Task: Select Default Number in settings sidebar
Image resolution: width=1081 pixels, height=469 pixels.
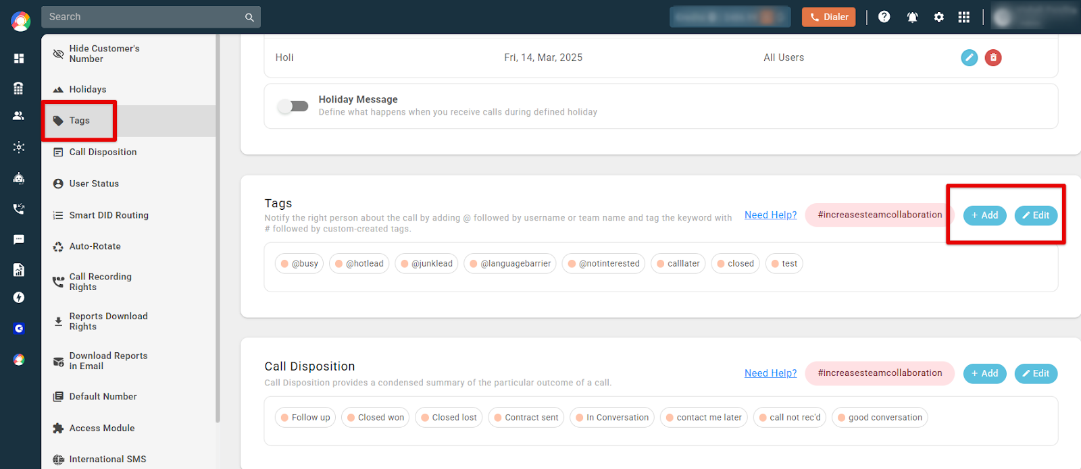Action: 128,397
